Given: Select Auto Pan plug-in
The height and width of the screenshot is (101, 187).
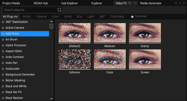Looking at the screenshot, I should tap(11, 63).
